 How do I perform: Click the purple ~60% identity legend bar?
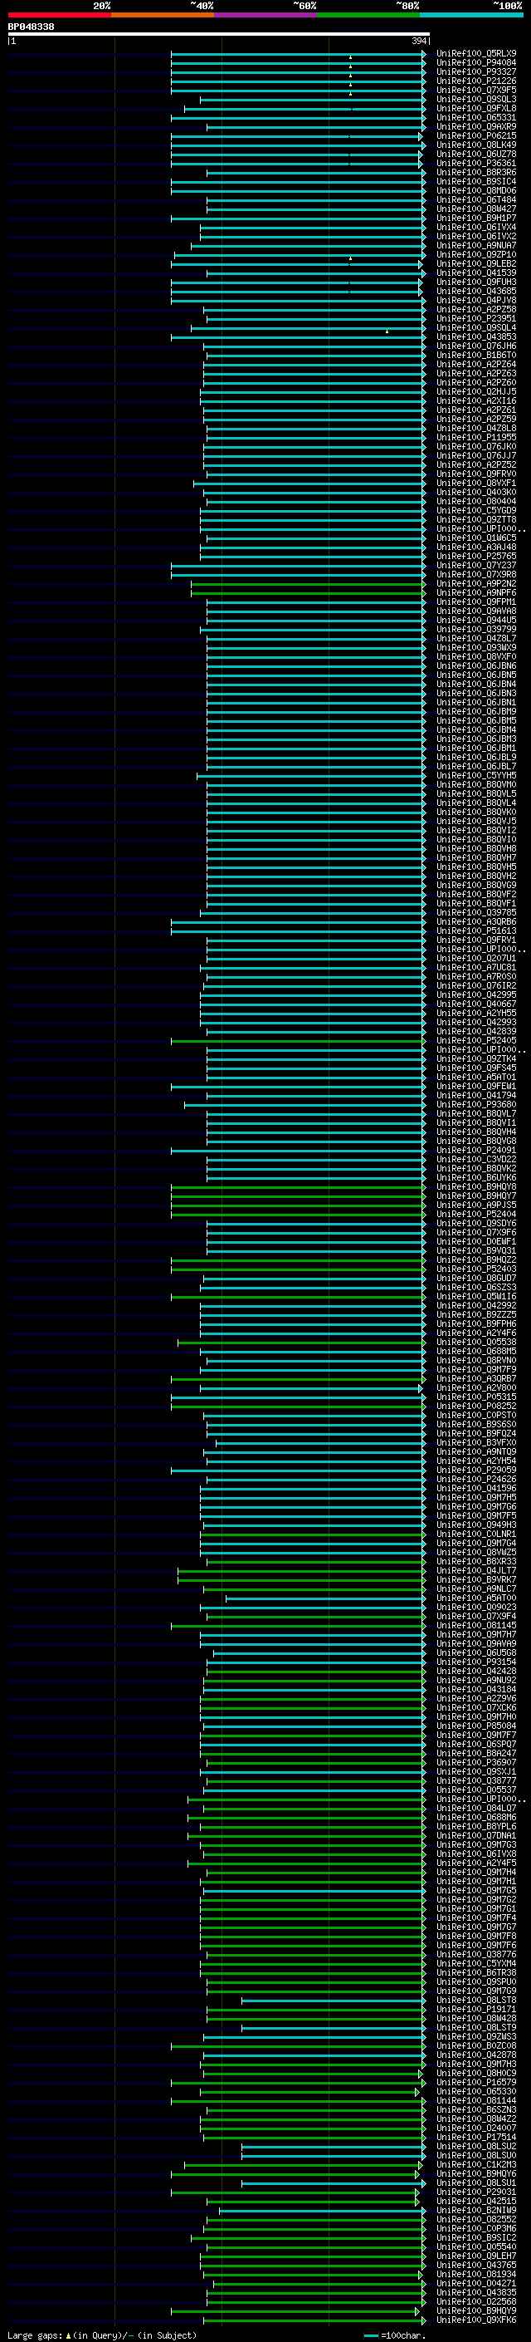coord(265,15)
